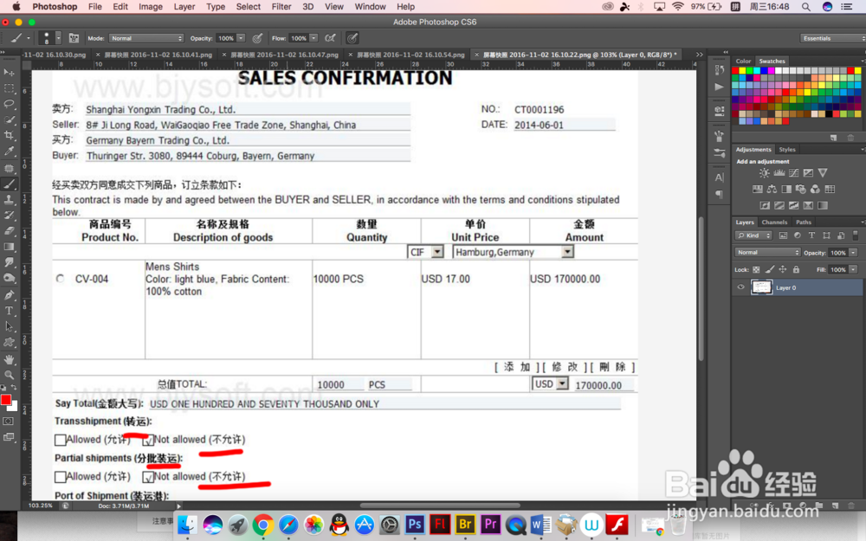Select the Zoom tool in toolbar

pos(9,376)
